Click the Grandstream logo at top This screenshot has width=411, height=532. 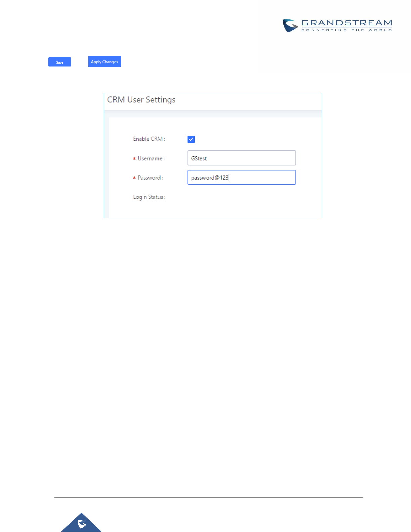coord(337,26)
